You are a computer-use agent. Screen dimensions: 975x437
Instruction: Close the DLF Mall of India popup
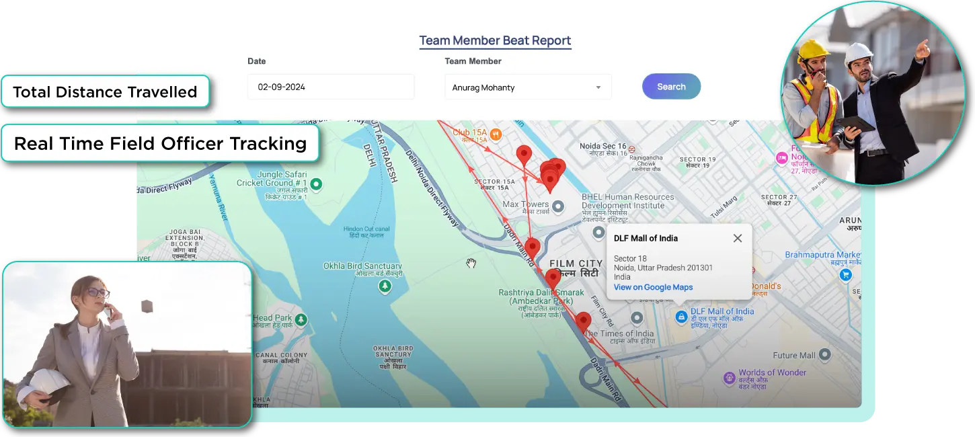[738, 238]
